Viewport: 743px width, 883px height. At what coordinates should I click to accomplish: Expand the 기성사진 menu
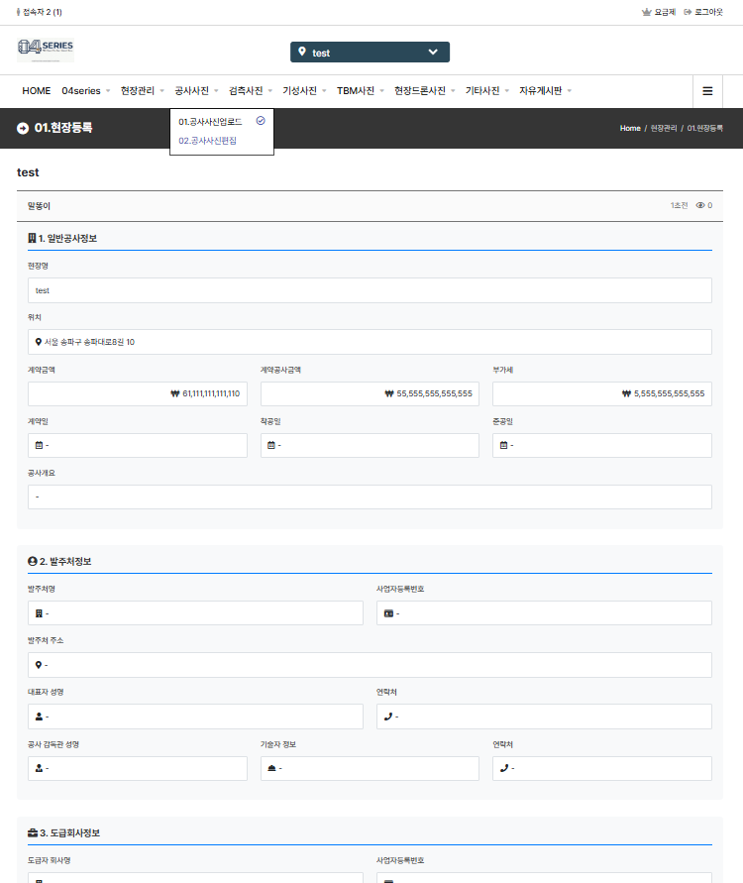click(x=304, y=90)
